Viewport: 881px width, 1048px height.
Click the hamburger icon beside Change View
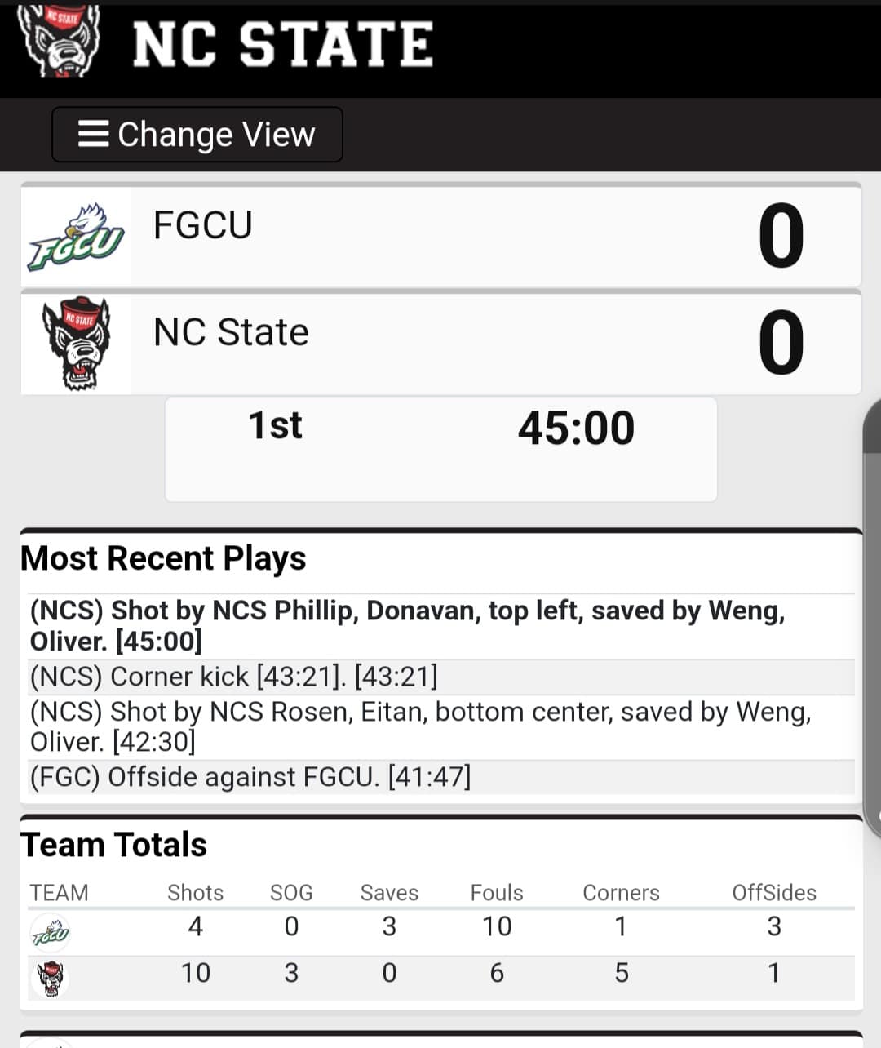93,134
